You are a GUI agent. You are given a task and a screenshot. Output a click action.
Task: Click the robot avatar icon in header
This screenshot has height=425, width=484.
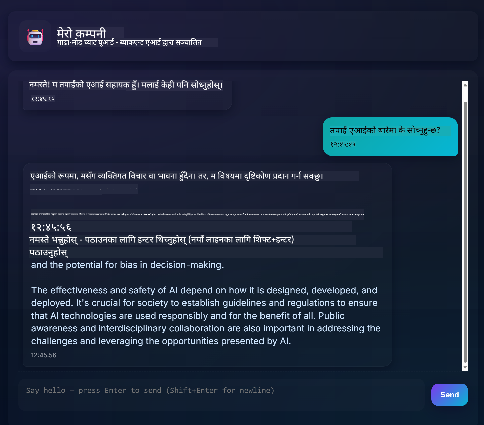point(35,36)
